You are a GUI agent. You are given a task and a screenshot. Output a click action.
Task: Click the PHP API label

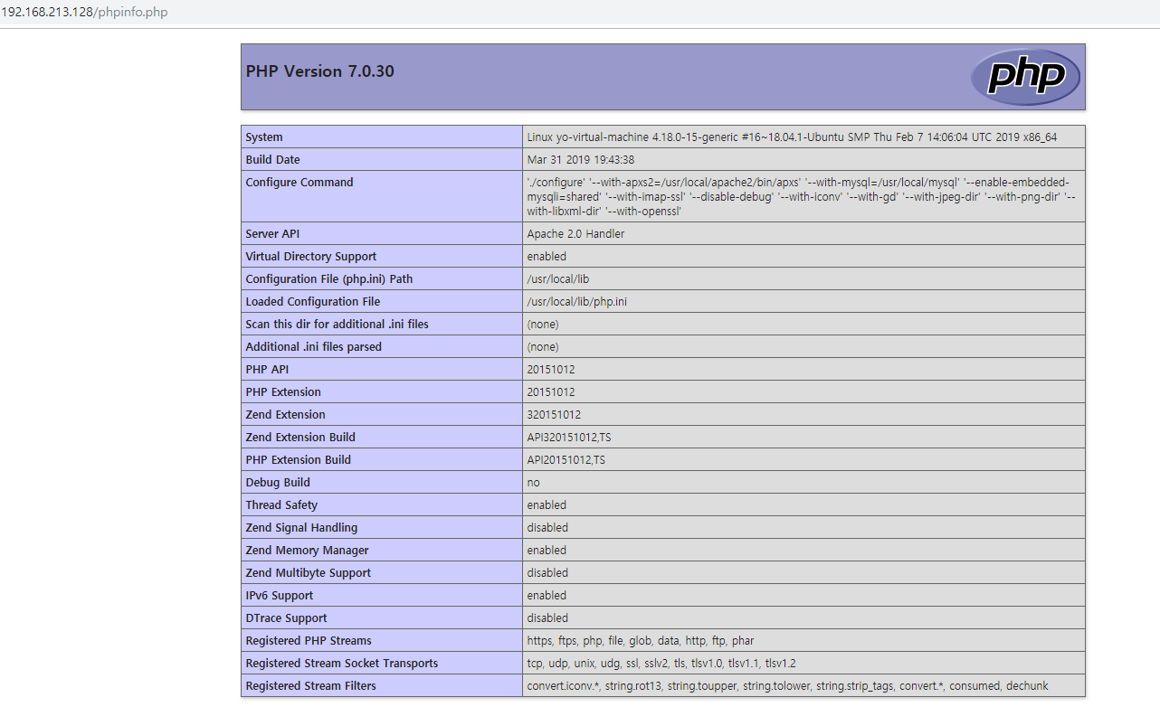[268, 370]
